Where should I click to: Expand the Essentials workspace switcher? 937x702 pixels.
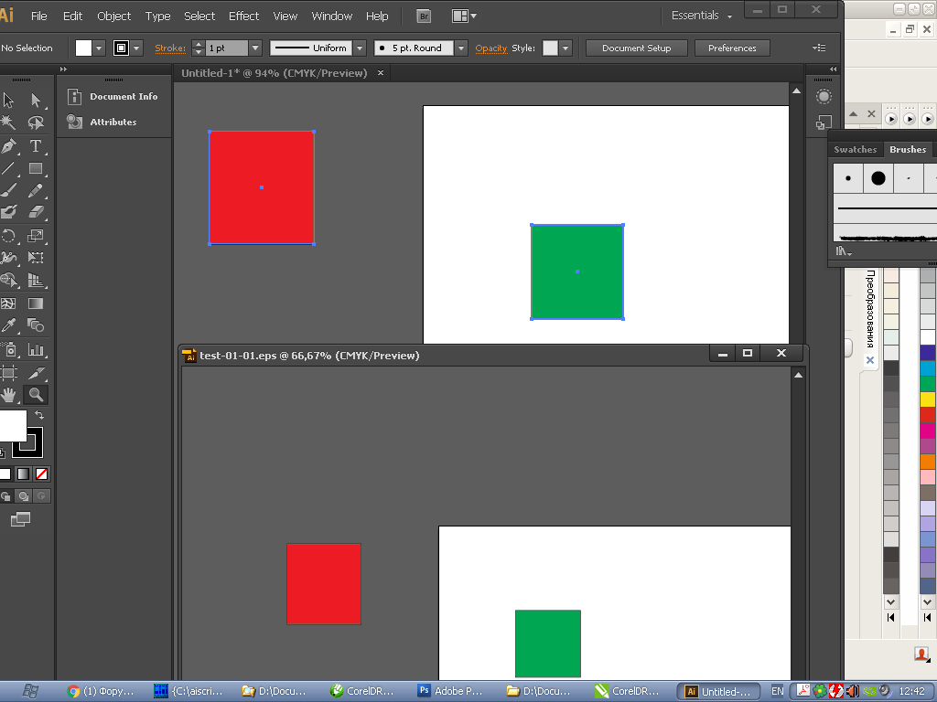(x=702, y=16)
